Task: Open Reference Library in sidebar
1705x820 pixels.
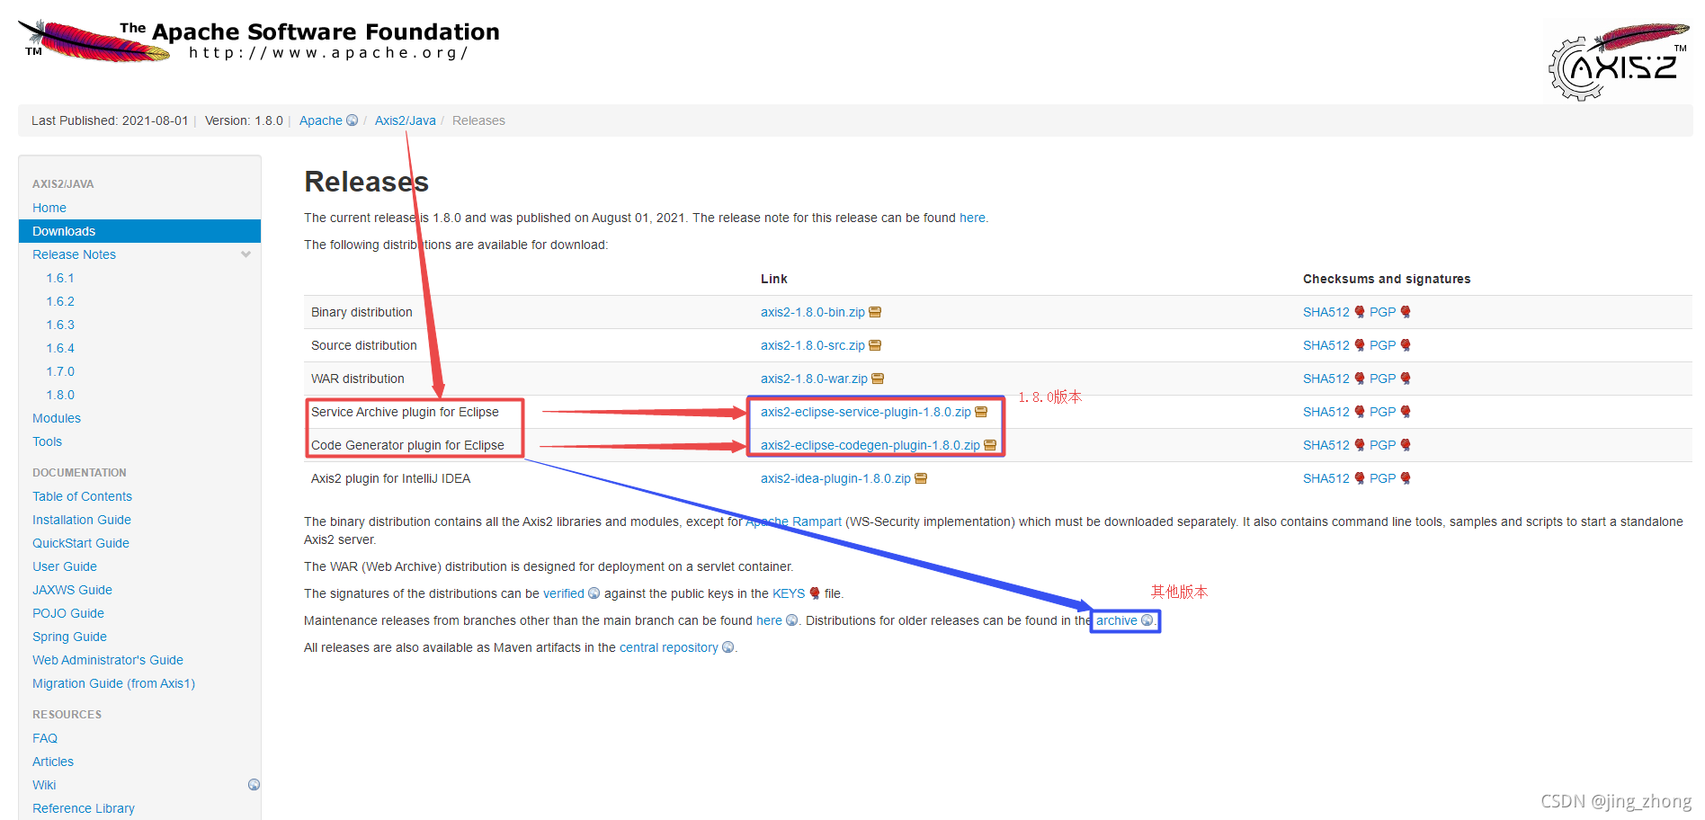Action: pos(84,808)
